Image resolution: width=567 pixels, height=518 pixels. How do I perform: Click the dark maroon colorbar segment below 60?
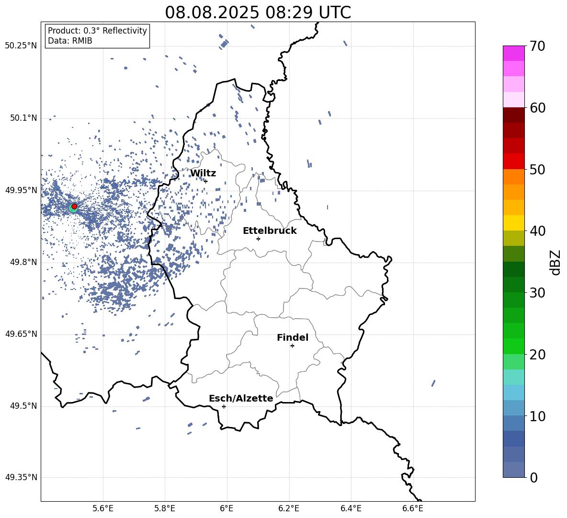point(514,115)
